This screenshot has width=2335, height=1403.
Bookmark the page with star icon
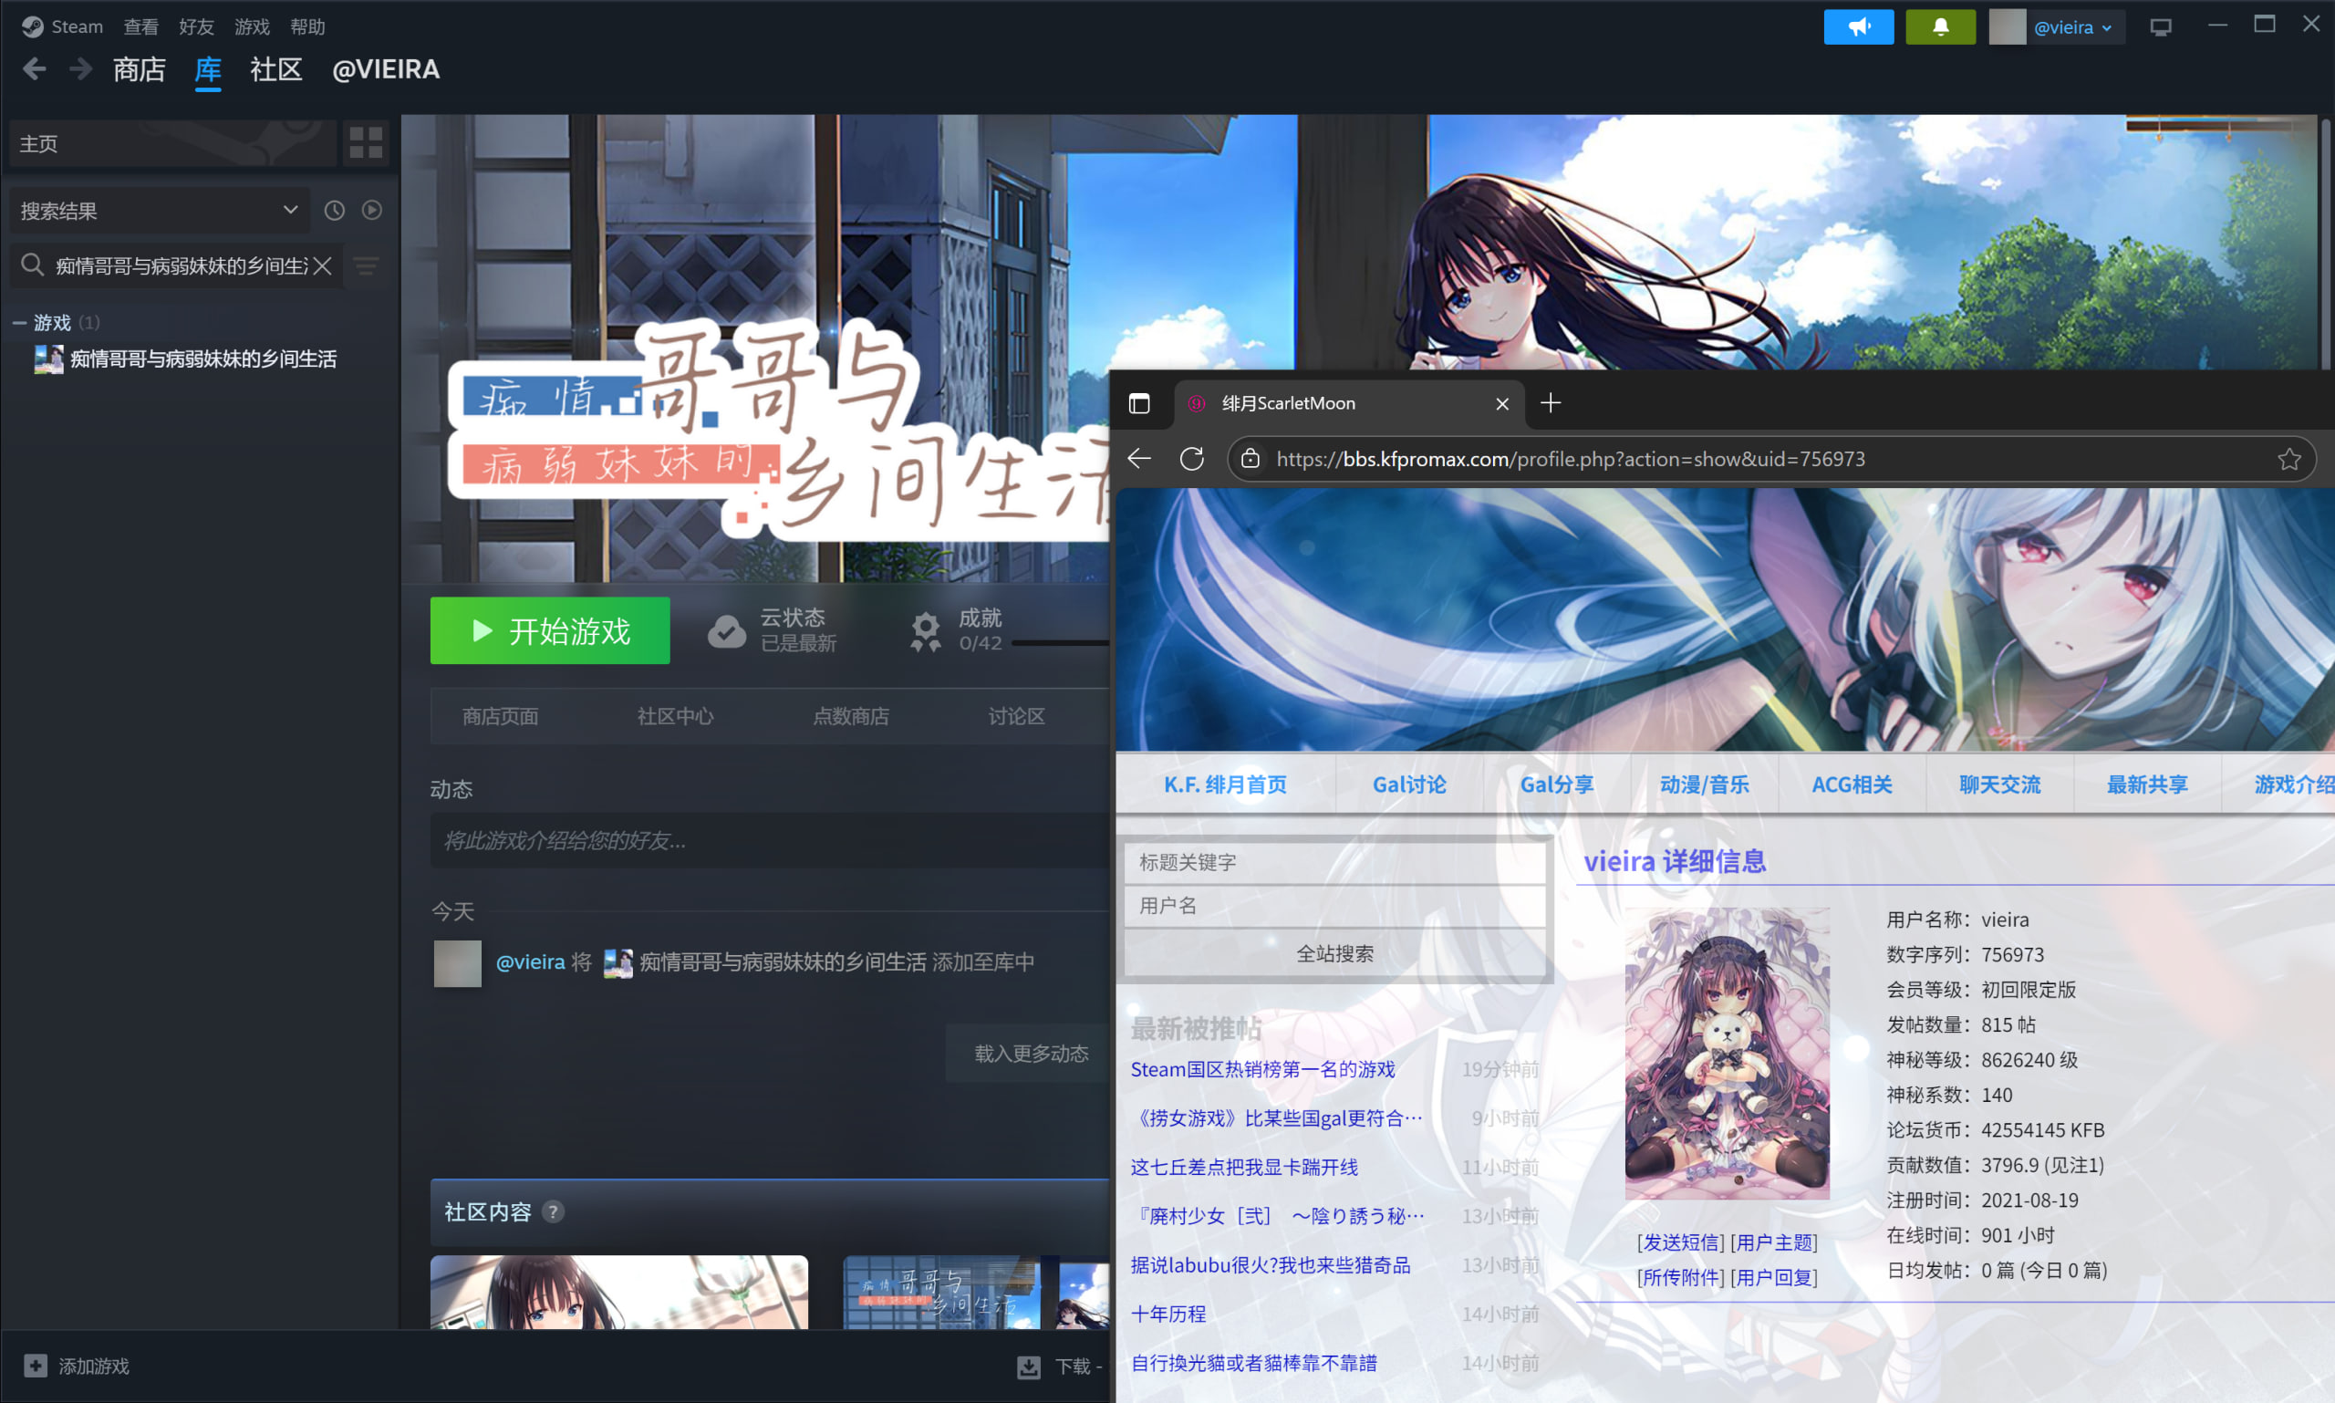click(x=2288, y=459)
